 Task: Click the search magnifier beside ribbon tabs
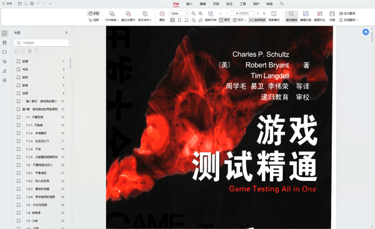282,4
